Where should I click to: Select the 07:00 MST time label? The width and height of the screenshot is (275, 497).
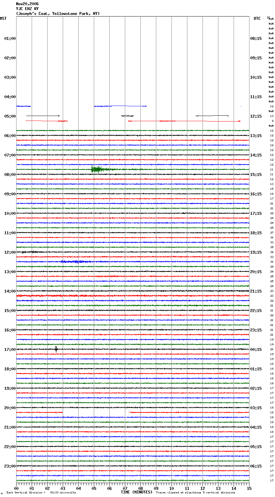[x=10, y=155]
